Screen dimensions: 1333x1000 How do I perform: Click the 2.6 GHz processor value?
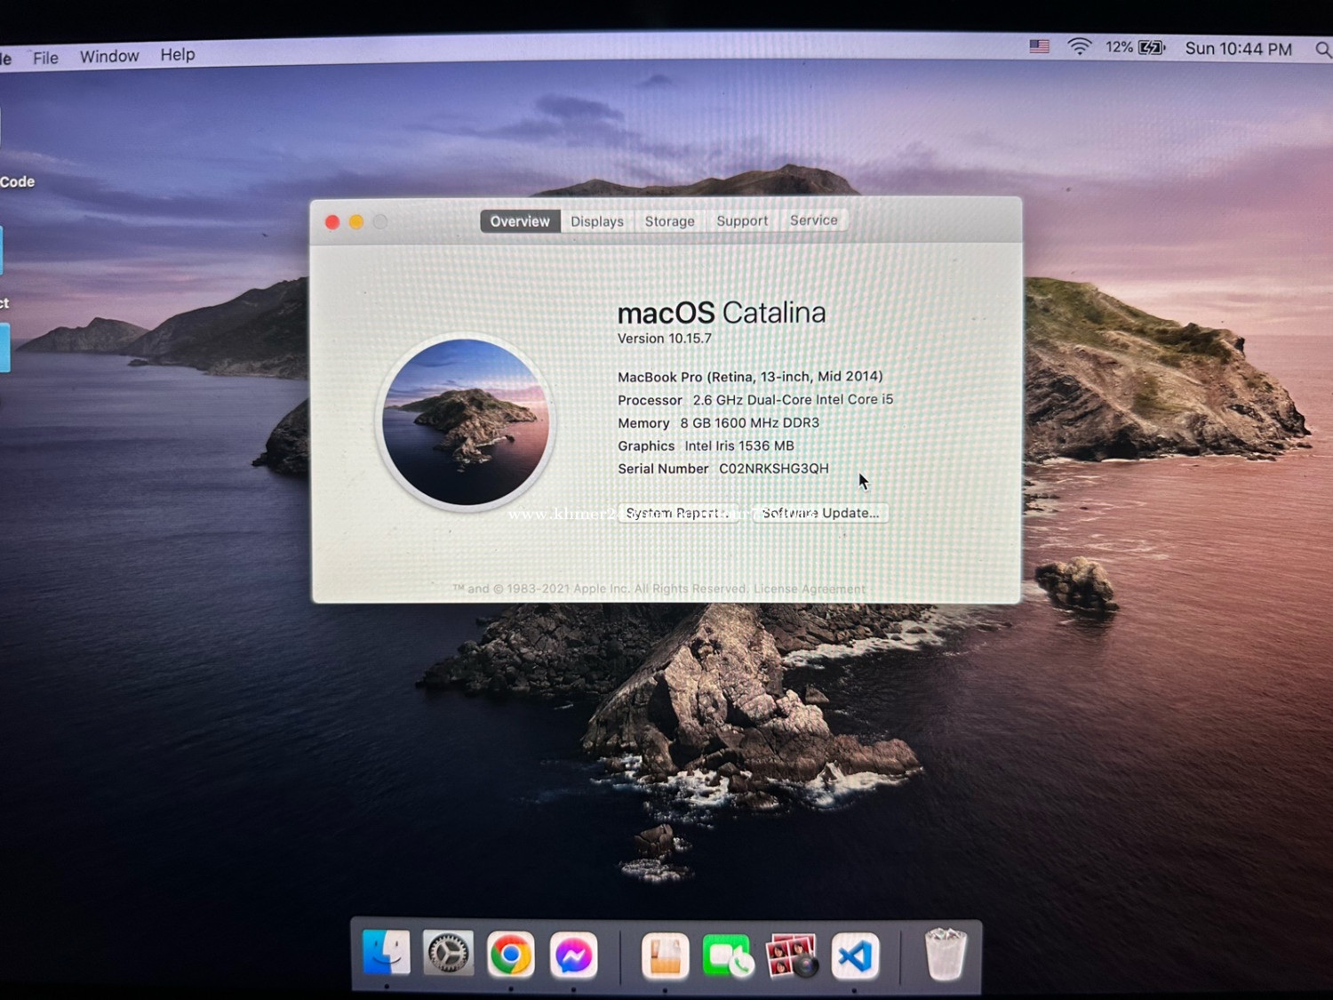(793, 400)
